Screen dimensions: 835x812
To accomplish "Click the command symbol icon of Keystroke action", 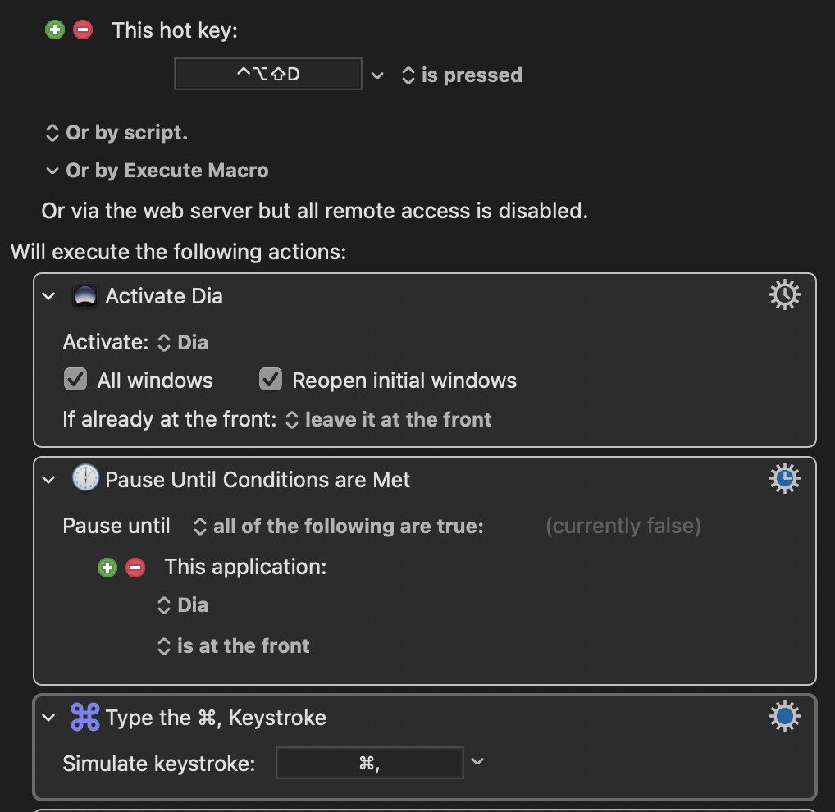I will (85, 717).
